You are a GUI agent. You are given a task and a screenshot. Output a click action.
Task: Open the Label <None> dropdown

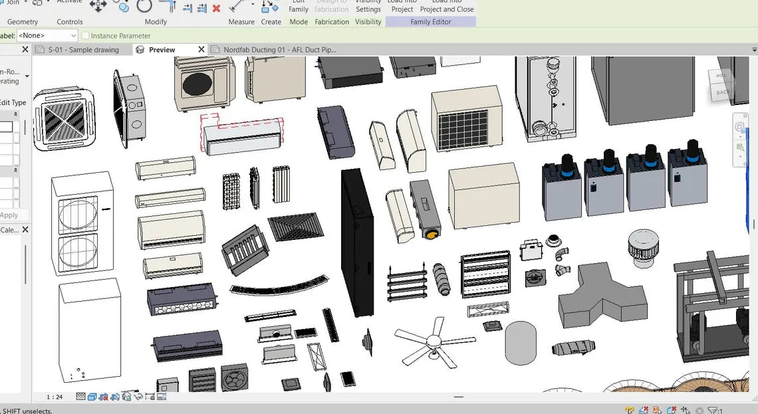click(x=47, y=35)
